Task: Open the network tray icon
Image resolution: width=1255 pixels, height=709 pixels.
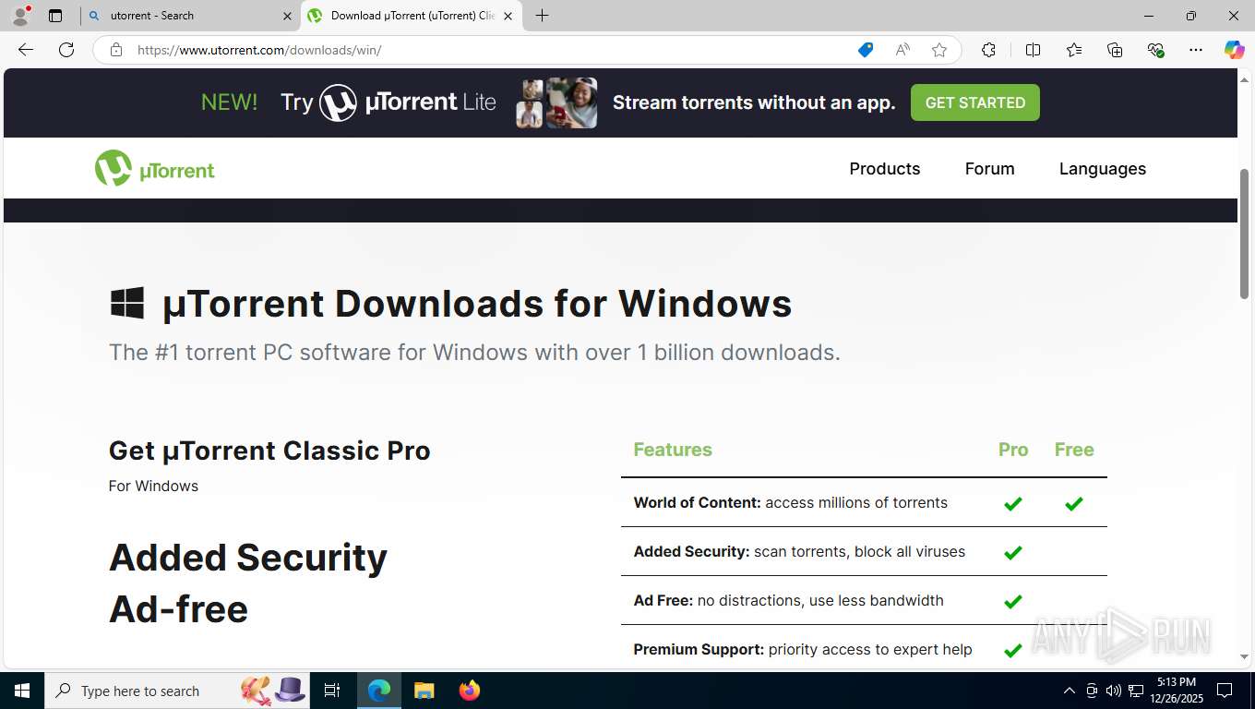Action: (x=1136, y=691)
